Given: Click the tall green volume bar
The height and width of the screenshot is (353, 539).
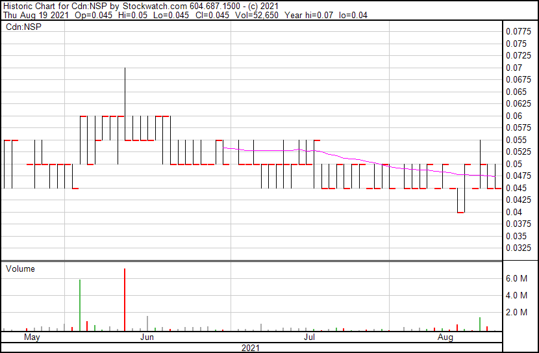Looking at the screenshot, I should click(80, 305).
